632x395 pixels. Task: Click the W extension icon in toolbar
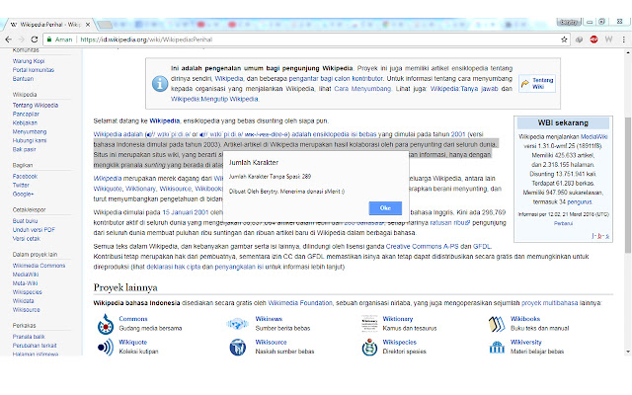608,39
